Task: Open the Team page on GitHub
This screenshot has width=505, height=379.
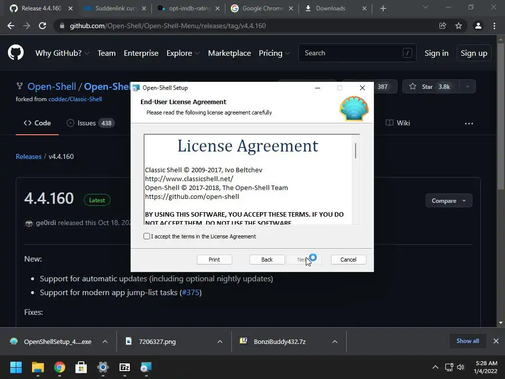Action: tap(107, 53)
